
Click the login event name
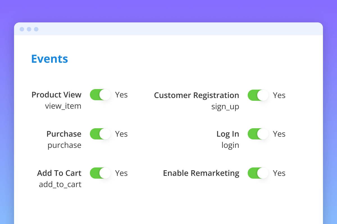click(x=230, y=145)
